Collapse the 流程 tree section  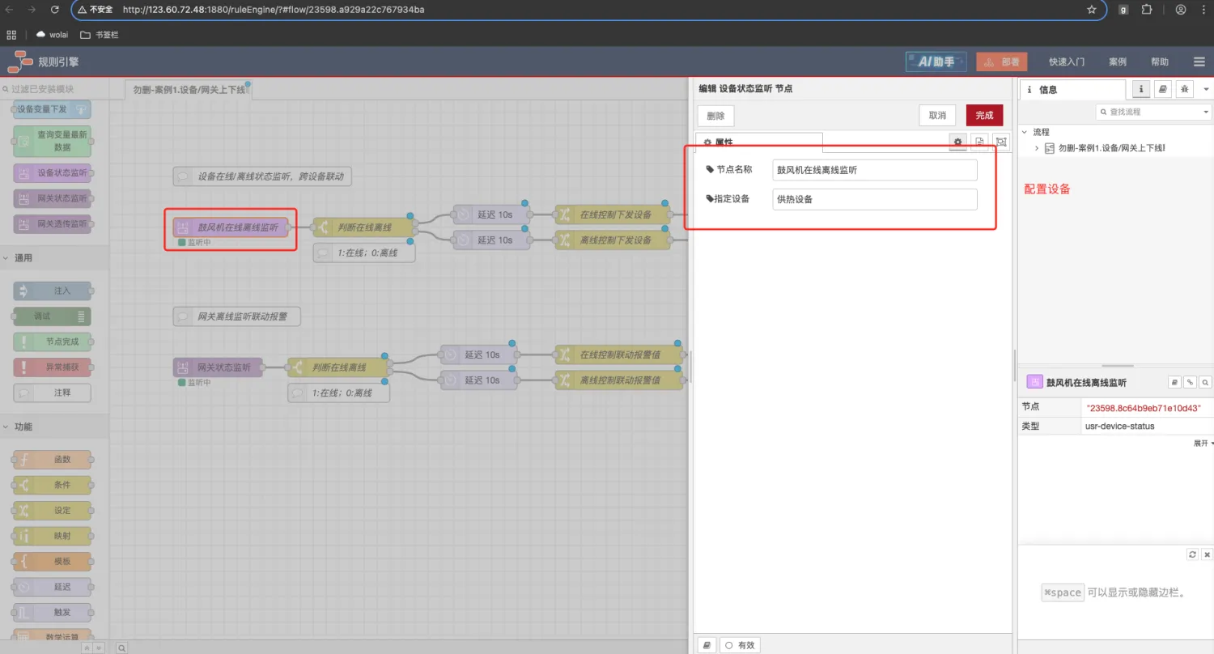tap(1025, 132)
